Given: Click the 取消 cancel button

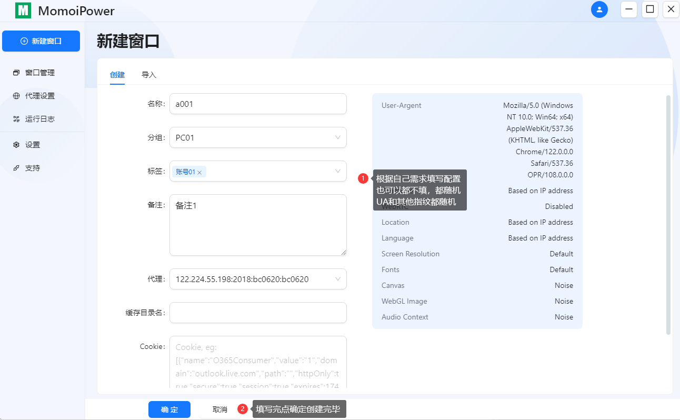Looking at the screenshot, I should pos(219,409).
